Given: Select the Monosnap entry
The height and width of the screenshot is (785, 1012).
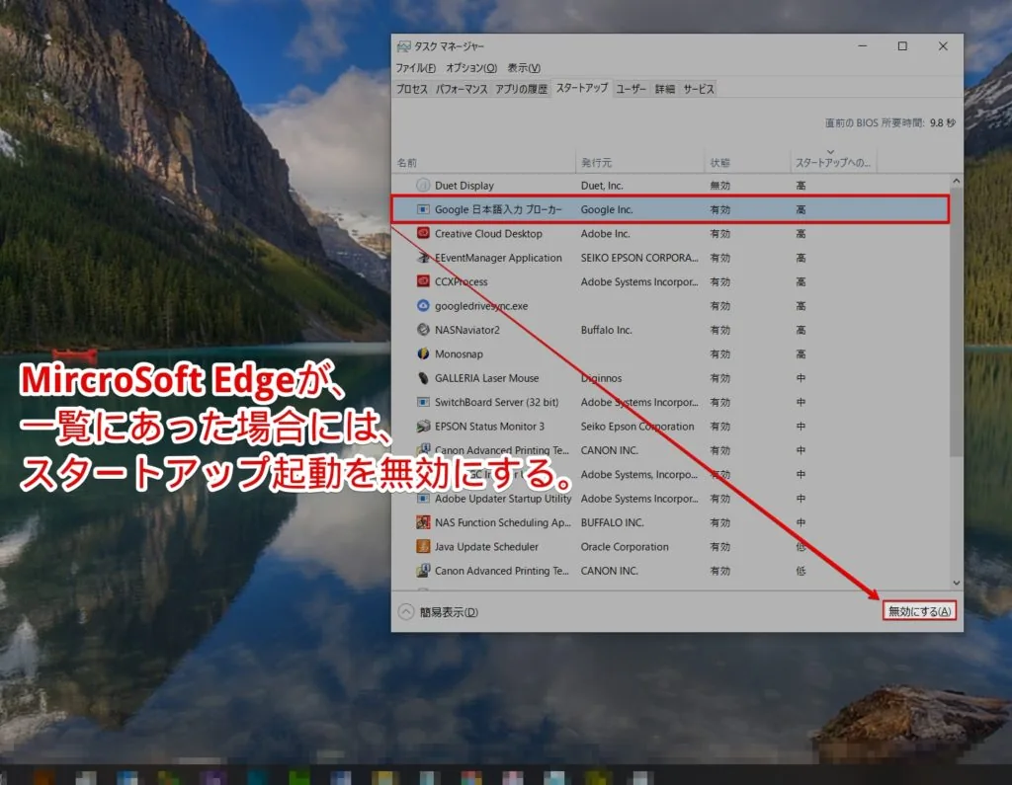Looking at the screenshot, I should 459,354.
